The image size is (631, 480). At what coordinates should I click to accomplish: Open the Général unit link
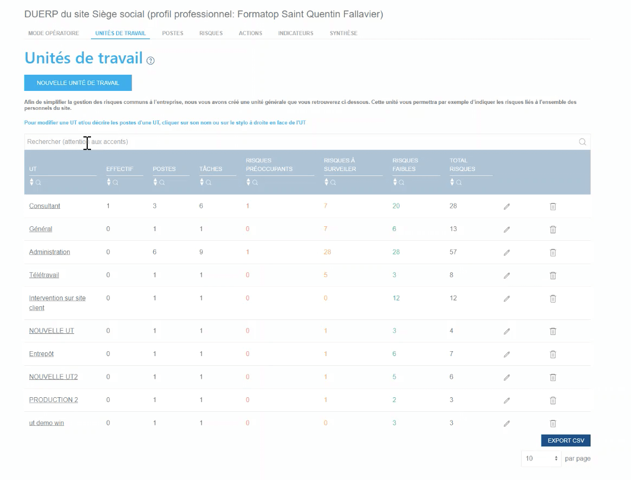tap(41, 229)
